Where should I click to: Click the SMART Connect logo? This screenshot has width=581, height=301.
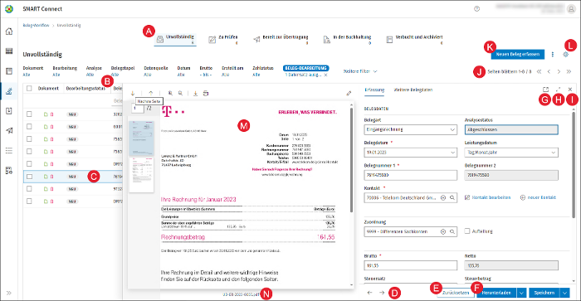[9, 9]
